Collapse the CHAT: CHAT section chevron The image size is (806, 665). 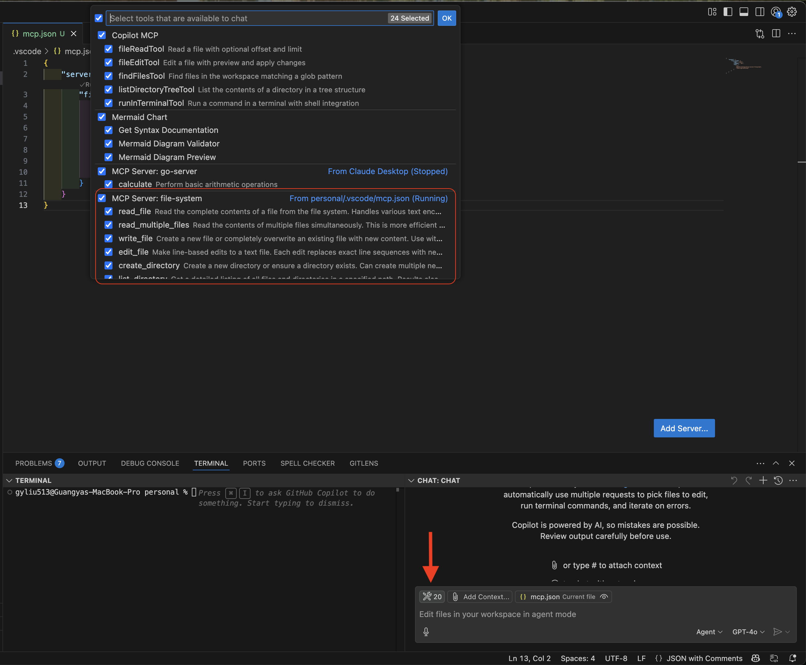411,480
